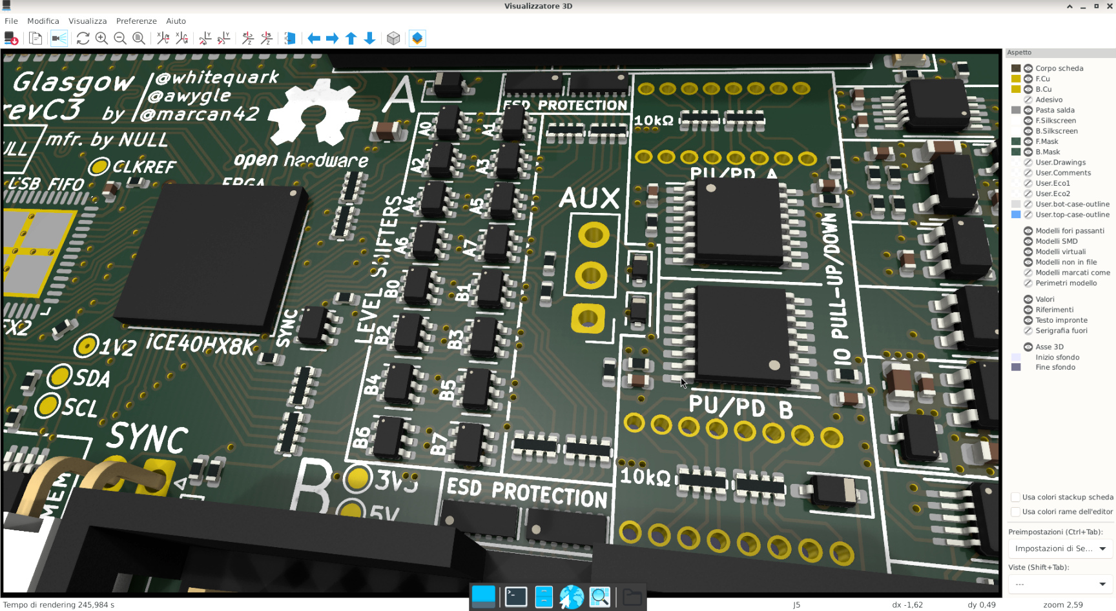Pan the board up with blue arrow
The height and width of the screenshot is (611, 1116).
(x=351, y=39)
